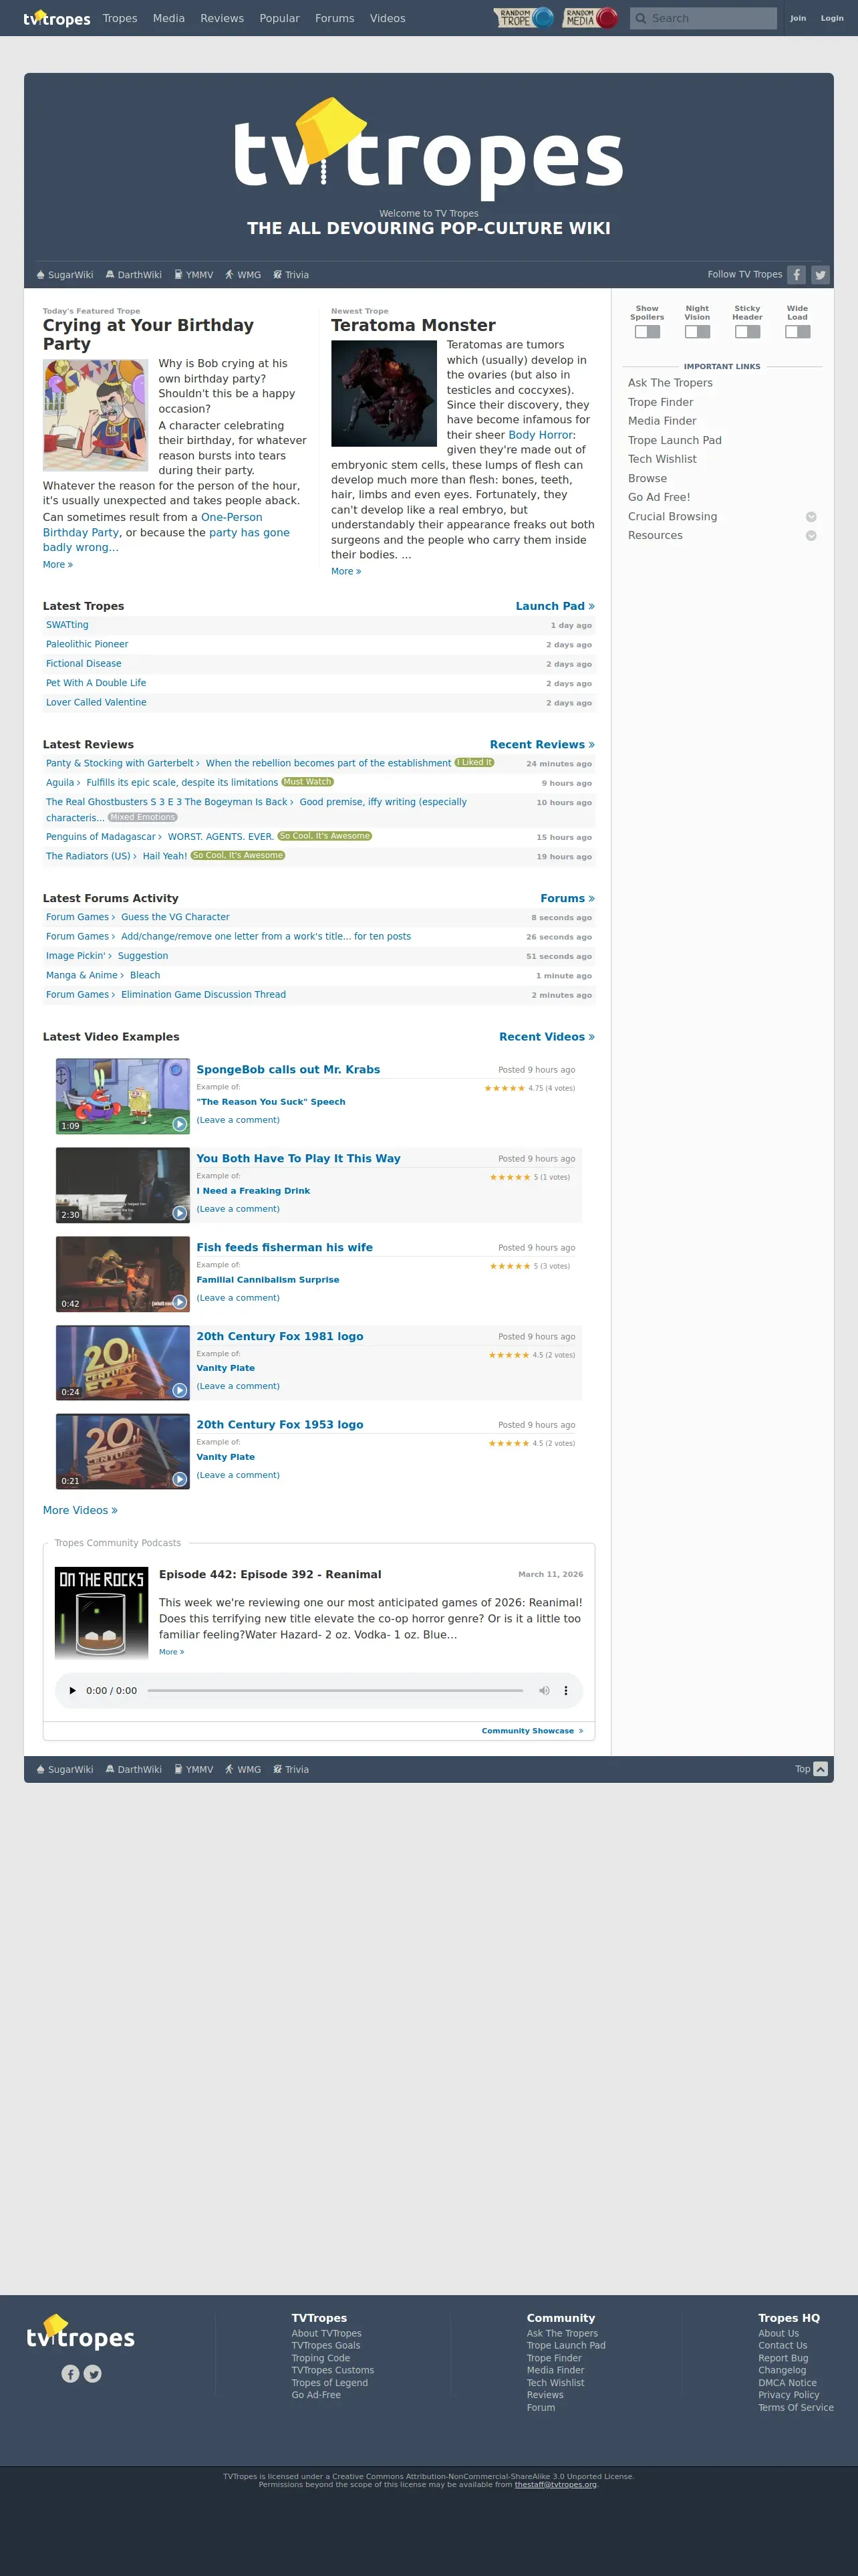
Task: Open podcast player more options menu
Action: pyautogui.click(x=567, y=1691)
